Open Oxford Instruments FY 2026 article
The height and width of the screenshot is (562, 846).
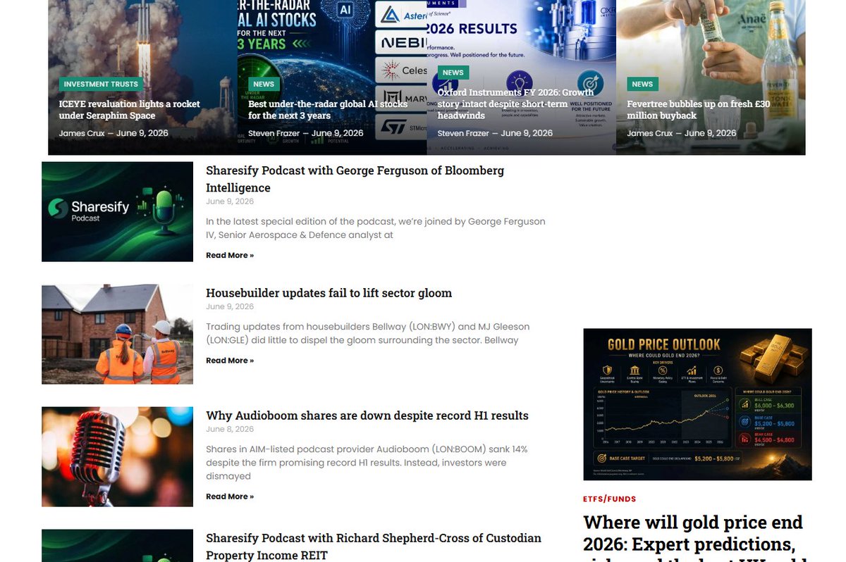pyautogui.click(x=515, y=104)
